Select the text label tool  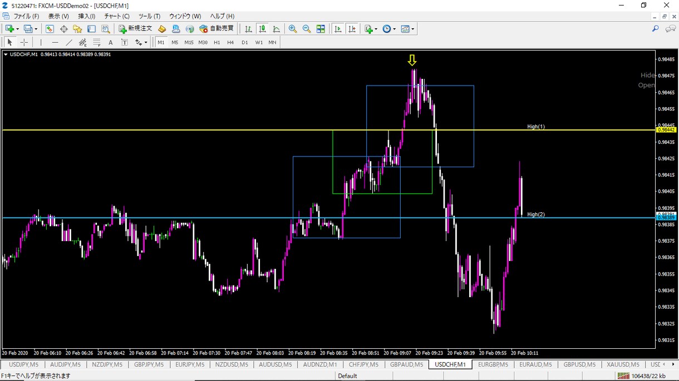[x=110, y=42]
